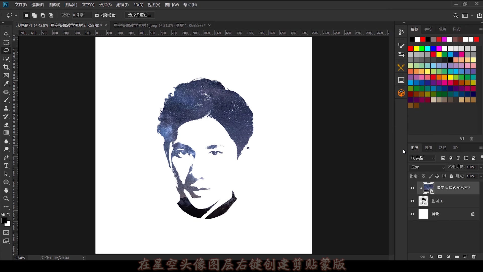This screenshot has height=272, width=483.
Task: Click the 羽化 feather input field
Action: (82, 15)
